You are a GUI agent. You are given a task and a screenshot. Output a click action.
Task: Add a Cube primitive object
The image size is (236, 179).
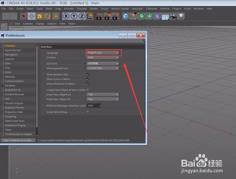tap(126, 16)
